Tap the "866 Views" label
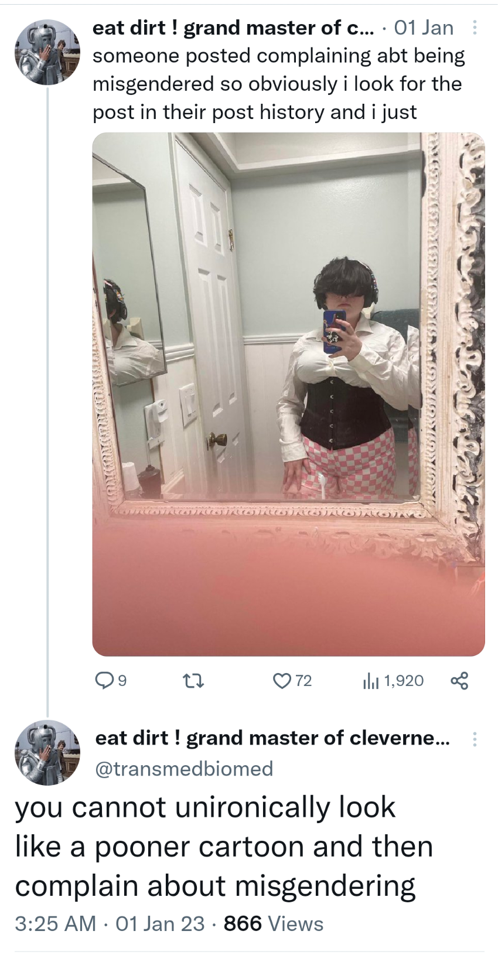 pos(274,923)
